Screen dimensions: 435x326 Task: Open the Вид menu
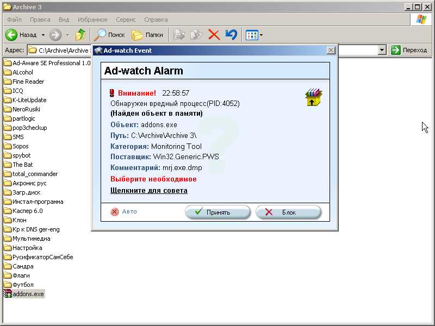64,20
